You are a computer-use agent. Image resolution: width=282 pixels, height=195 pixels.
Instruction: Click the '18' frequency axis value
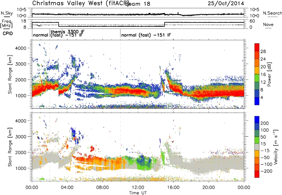(24, 21)
